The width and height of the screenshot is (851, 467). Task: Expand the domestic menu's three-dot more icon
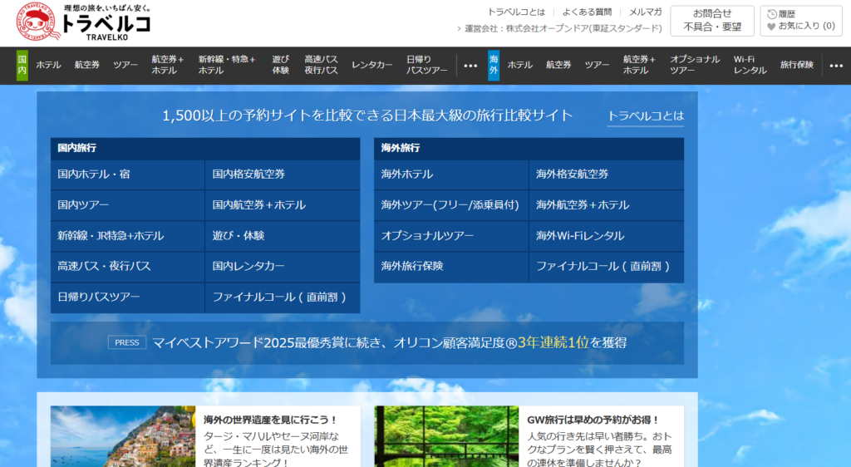tap(470, 66)
